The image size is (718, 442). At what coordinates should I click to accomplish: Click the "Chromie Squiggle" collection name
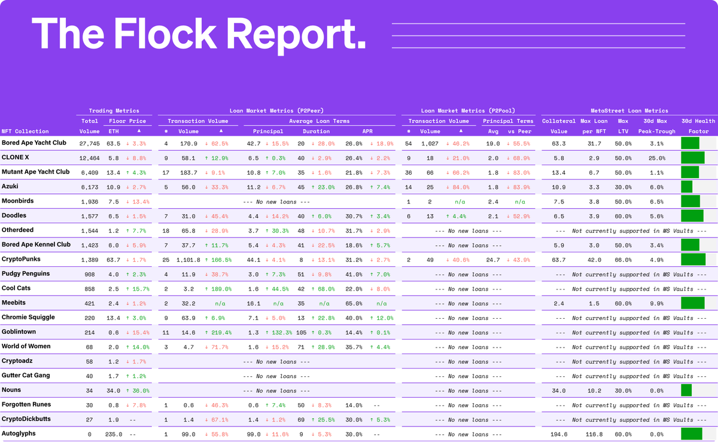[29, 317]
